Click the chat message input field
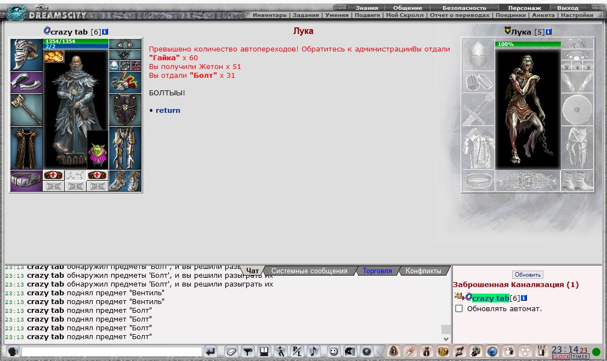The width and height of the screenshot is (607, 361). 111,352
